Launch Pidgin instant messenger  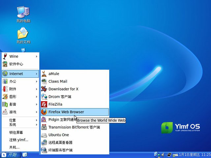(x=75, y=119)
